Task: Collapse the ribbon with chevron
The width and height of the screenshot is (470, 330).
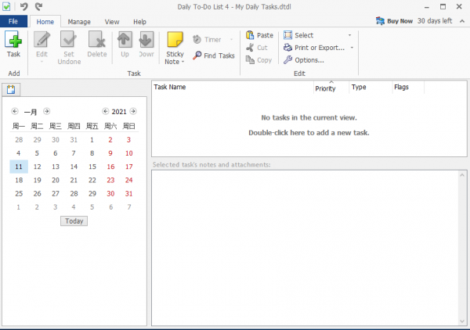Action: (462, 21)
